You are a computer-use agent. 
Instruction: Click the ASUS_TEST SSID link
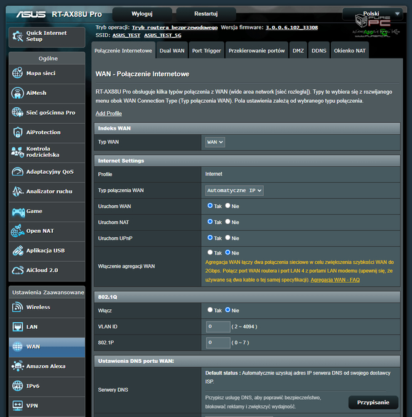[x=126, y=35]
